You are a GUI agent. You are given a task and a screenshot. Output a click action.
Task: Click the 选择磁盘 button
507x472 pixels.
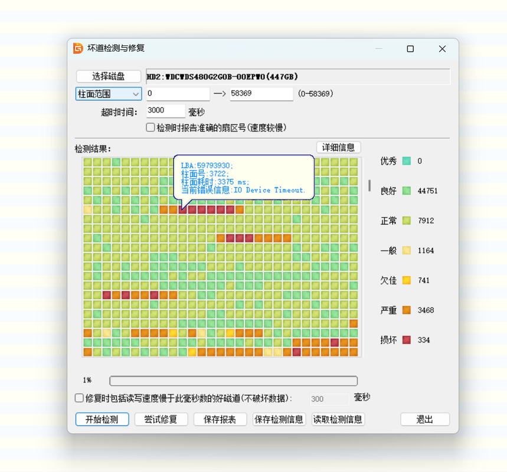[109, 76]
